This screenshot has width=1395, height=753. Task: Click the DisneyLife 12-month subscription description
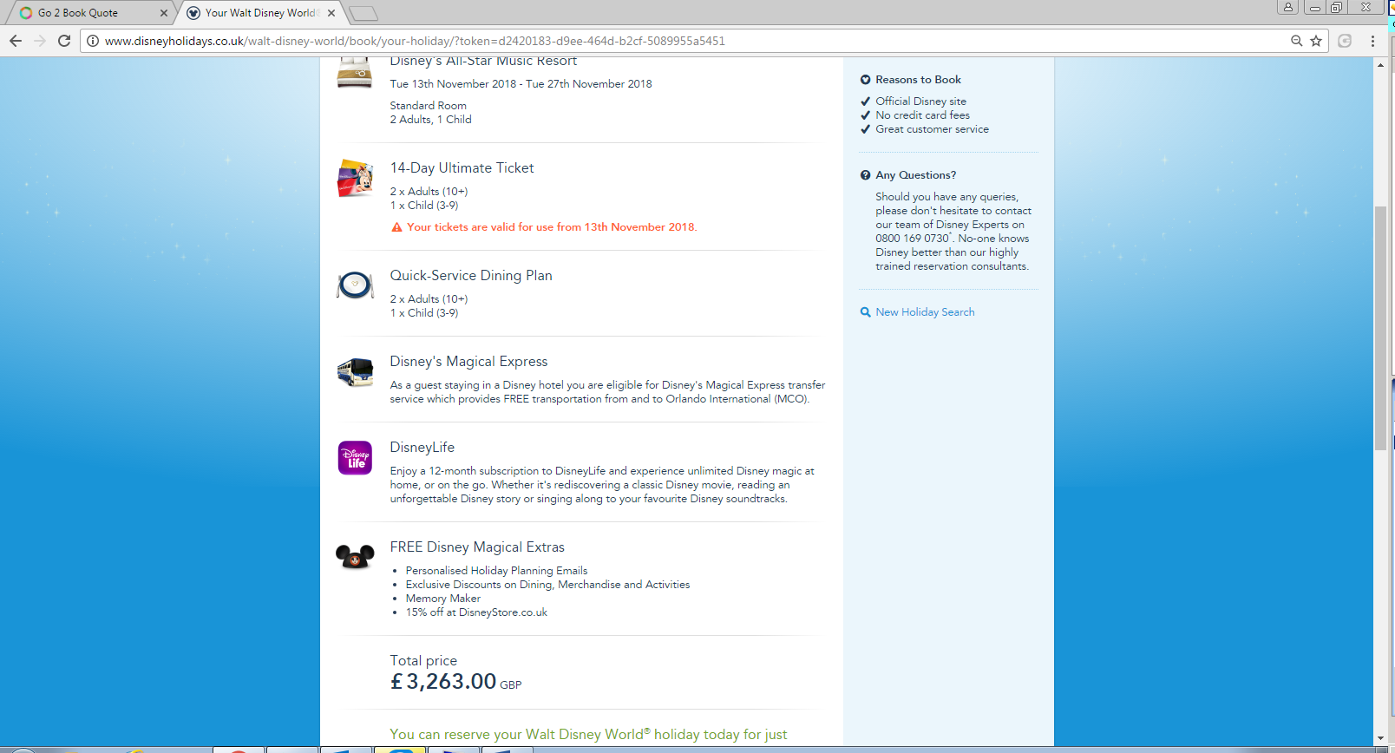coord(602,485)
